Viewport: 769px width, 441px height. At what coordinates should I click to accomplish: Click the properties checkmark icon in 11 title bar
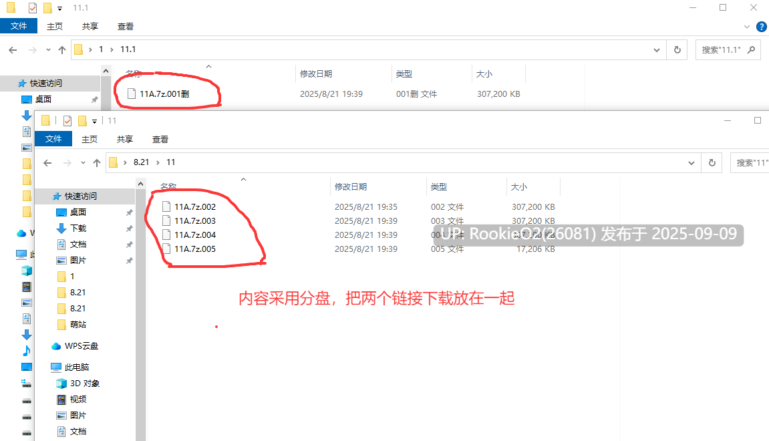pyautogui.click(x=67, y=121)
